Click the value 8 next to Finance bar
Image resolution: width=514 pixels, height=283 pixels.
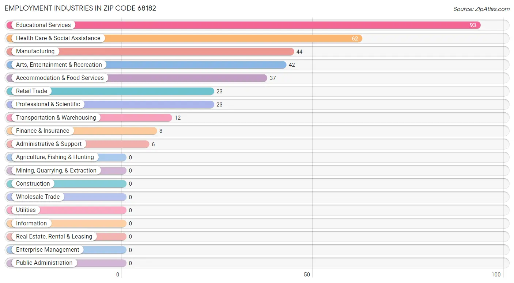tap(161, 131)
